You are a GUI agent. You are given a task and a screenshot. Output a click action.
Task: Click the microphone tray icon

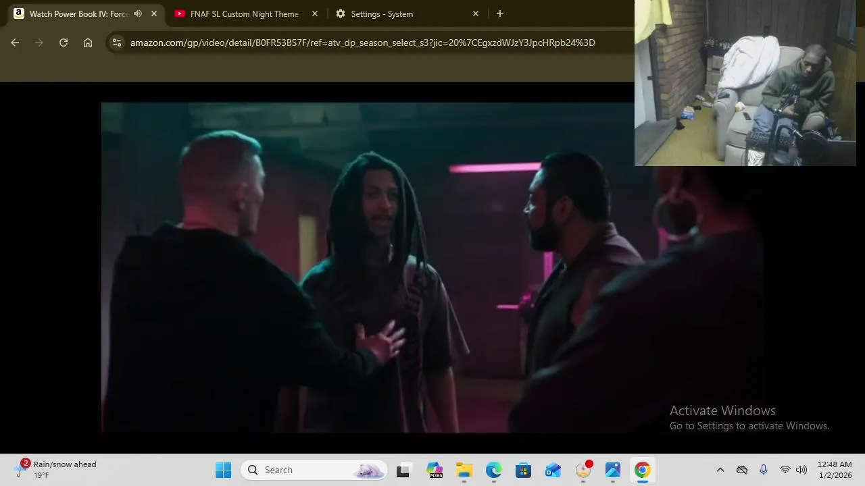click(x=764, y=470)
